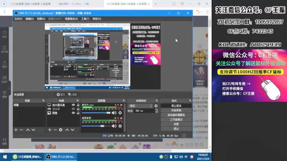Open the 场景集合(S) menu

point(71,19)
